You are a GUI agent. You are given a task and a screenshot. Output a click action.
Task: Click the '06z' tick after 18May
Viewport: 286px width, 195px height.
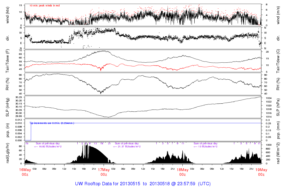202,169
